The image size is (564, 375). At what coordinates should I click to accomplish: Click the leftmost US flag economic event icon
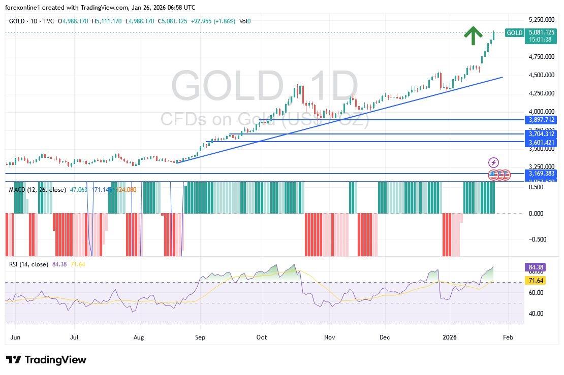[493, 175]
